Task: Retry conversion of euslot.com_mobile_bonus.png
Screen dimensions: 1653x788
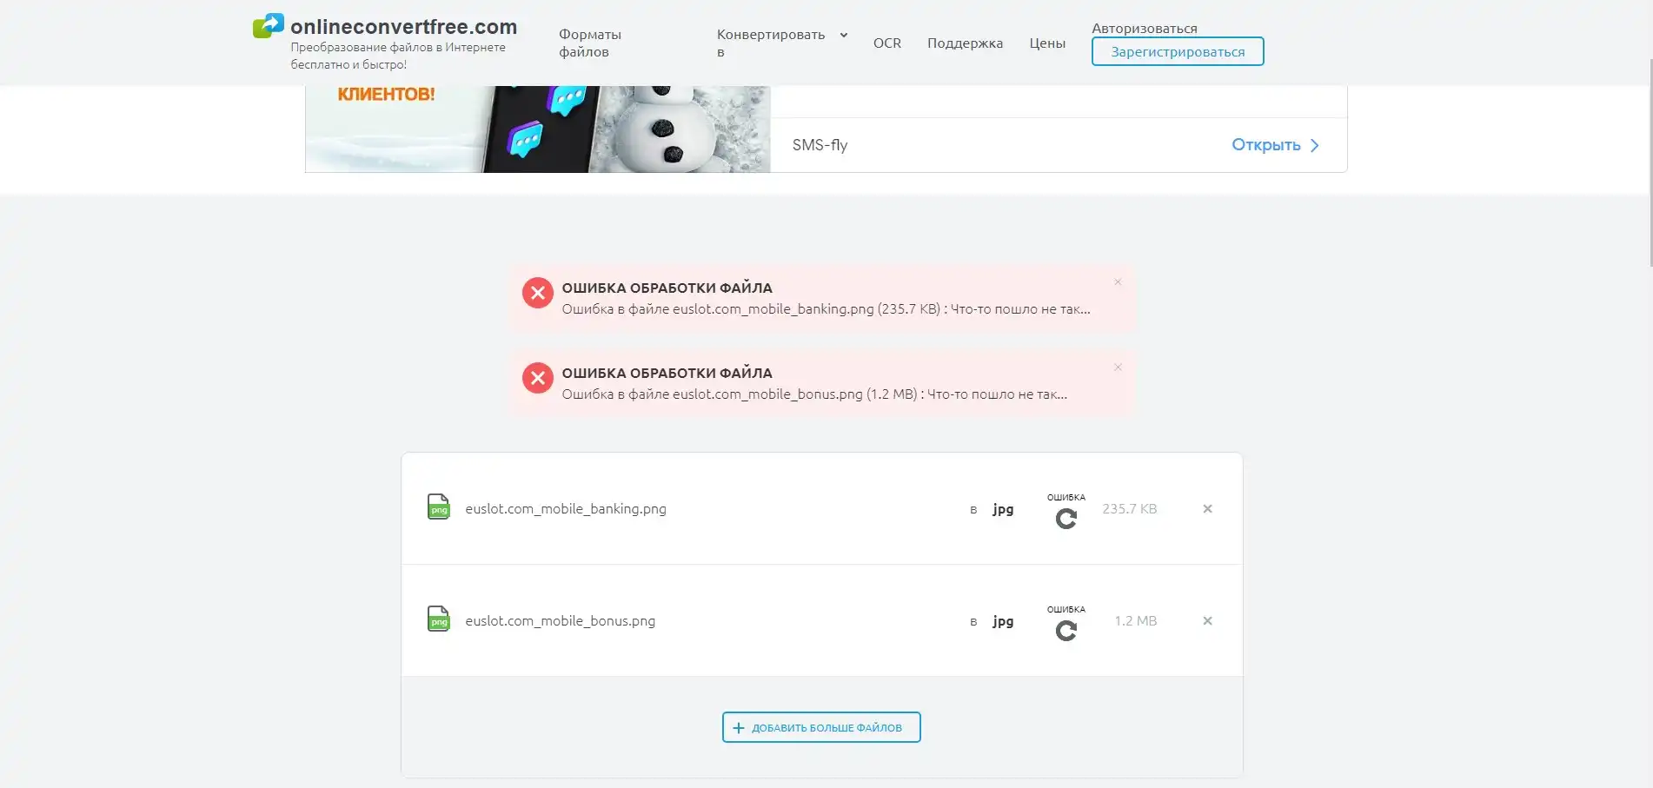Action: pos(1065,631)
